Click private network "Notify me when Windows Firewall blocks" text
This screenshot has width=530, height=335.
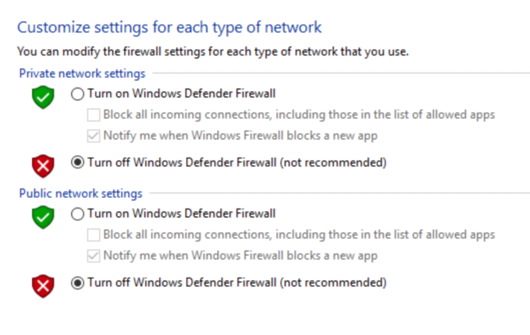tap(240, 136)
